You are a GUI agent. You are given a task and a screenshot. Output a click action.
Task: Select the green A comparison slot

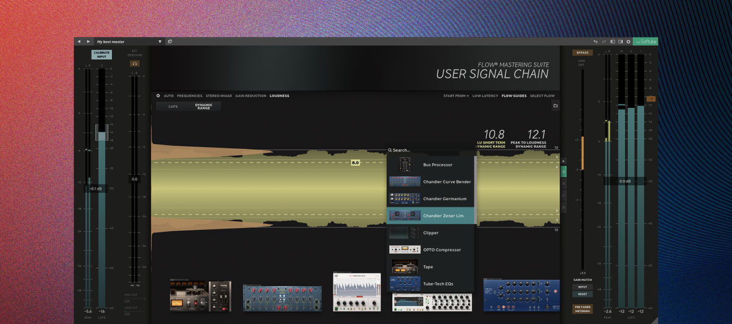coord(564,173)
